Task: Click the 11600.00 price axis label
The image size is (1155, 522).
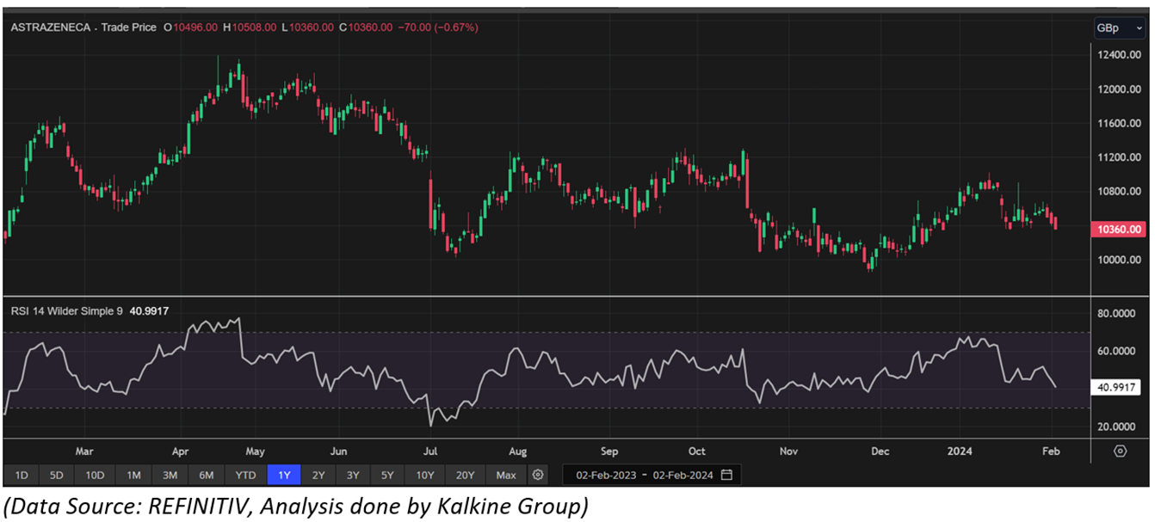Action: tap(1119, 124)
